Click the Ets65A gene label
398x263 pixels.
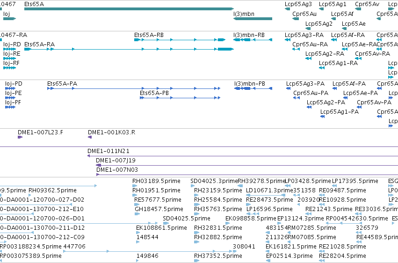pos(34,4)
